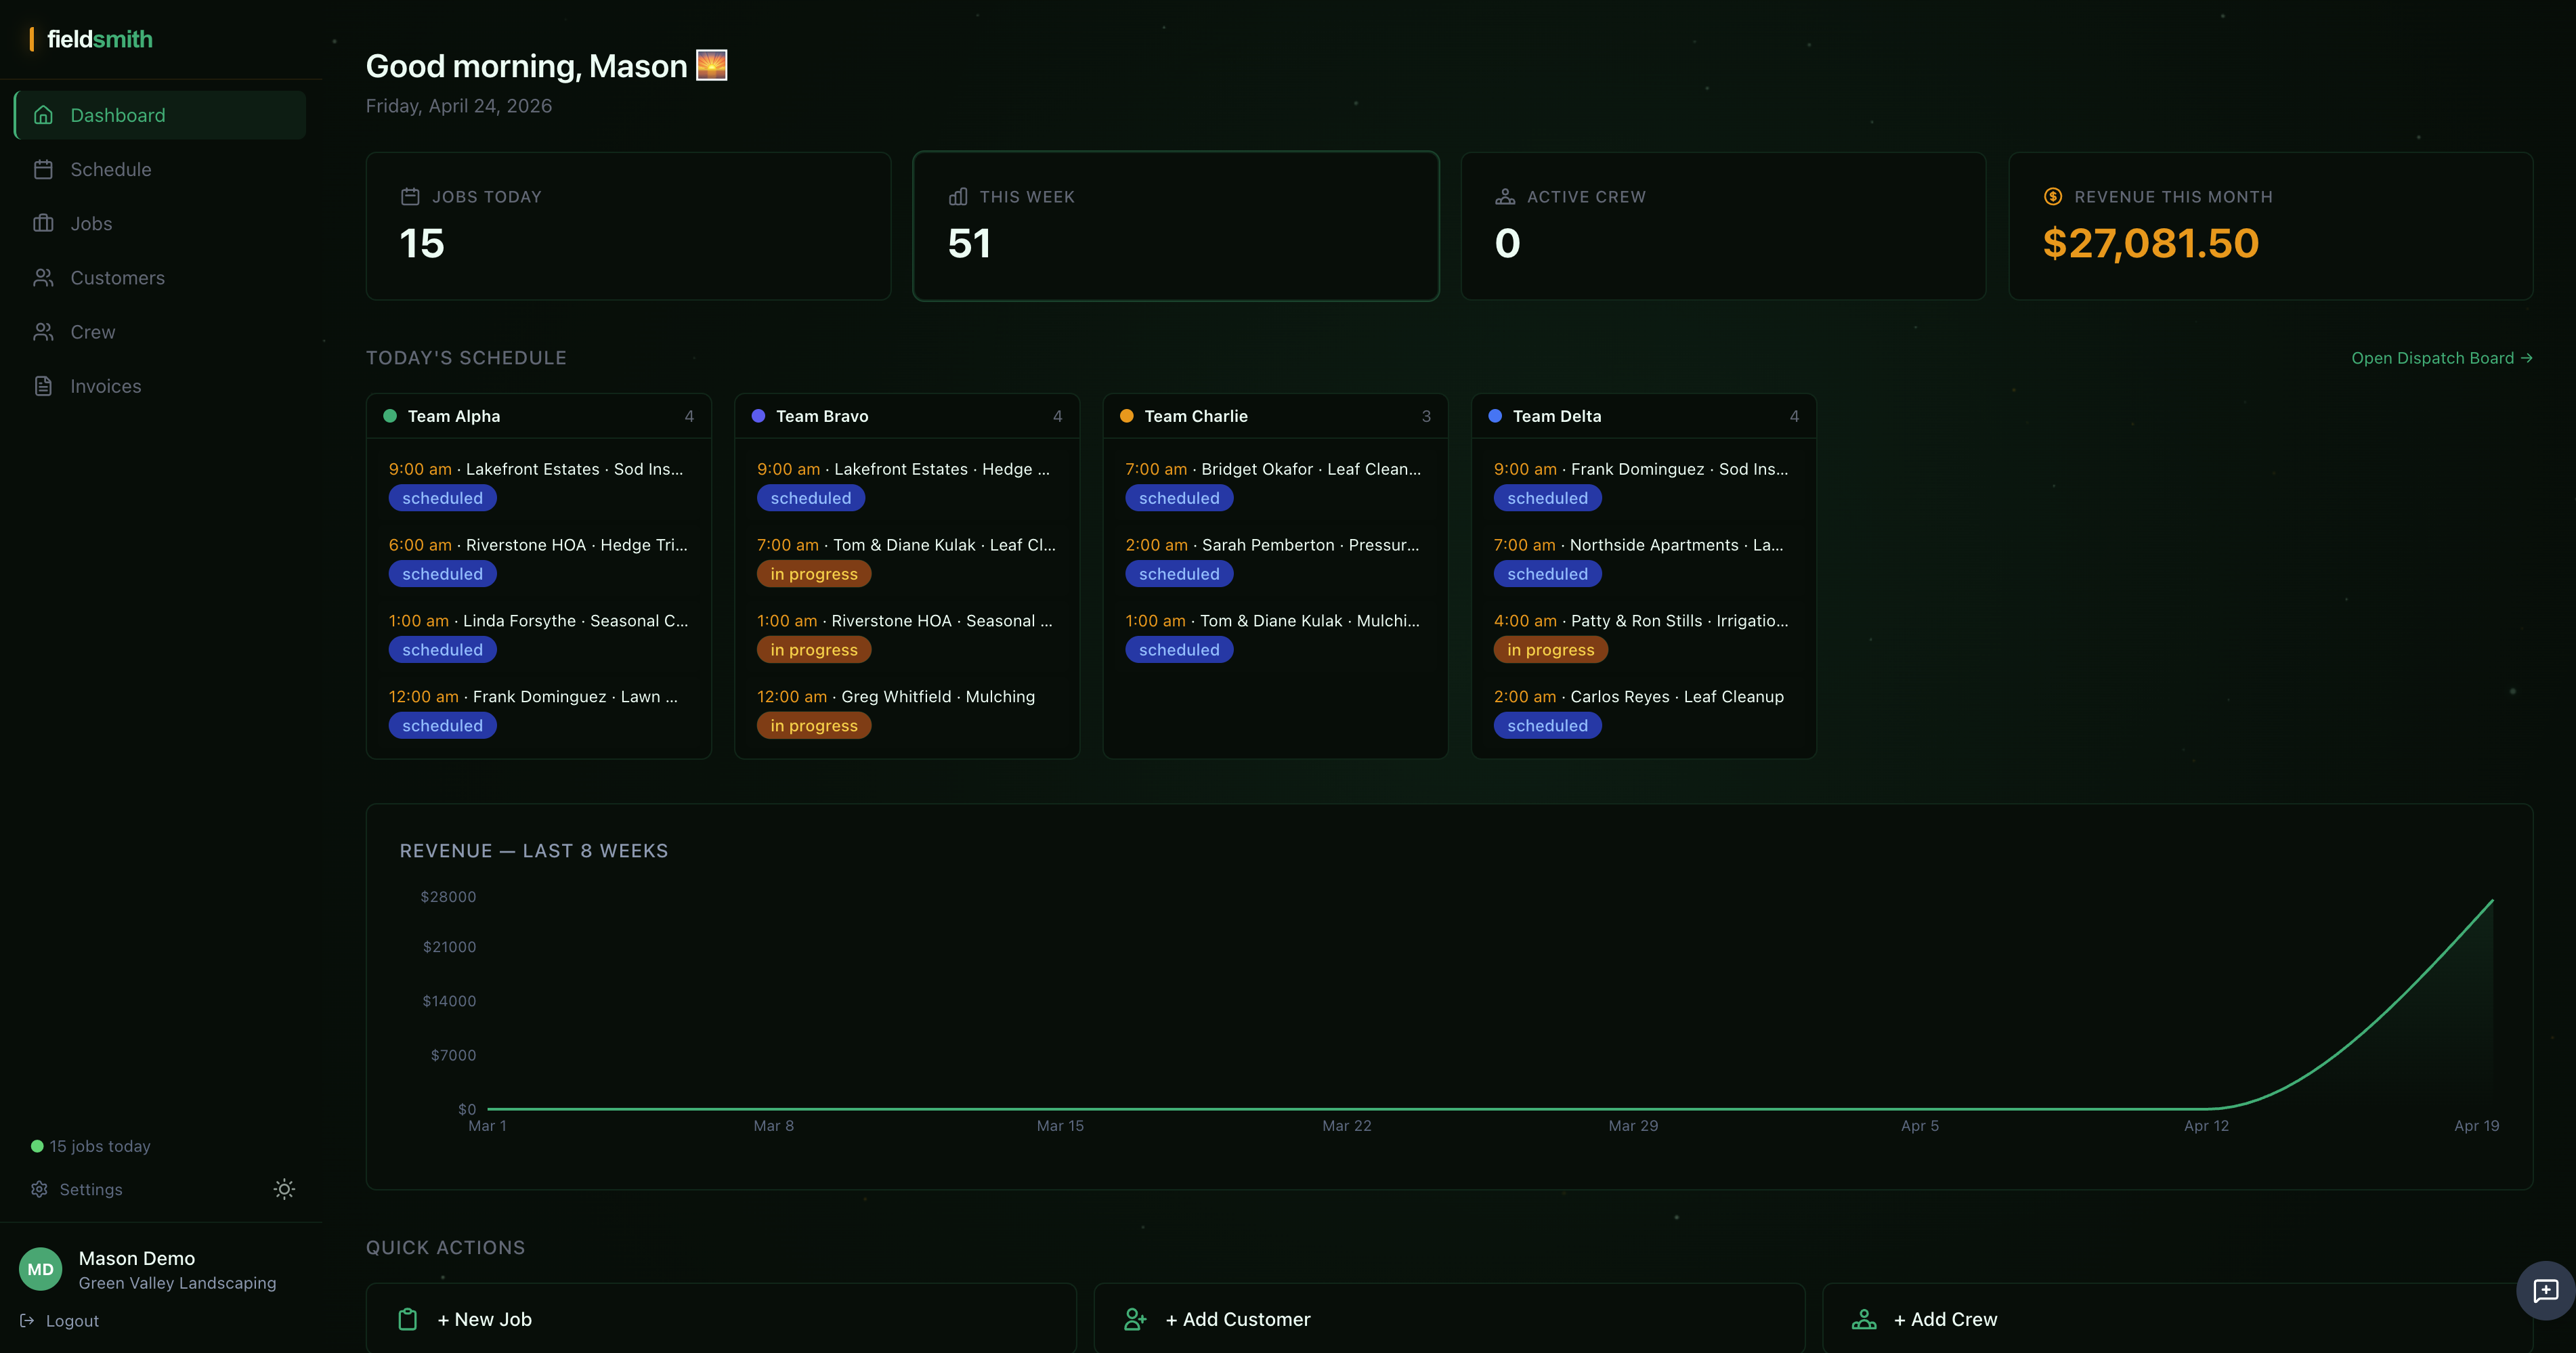2576x1353 pixels.
Task: Open the Jobs Today stat card
Action: tap(628, 226)
